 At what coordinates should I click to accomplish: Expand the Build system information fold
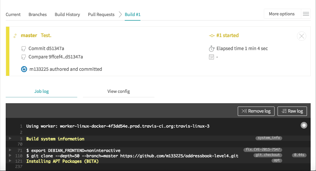click(10, 138)
